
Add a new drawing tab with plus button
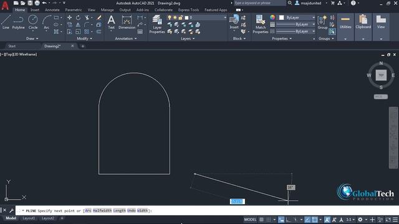[x=82, y=46]
